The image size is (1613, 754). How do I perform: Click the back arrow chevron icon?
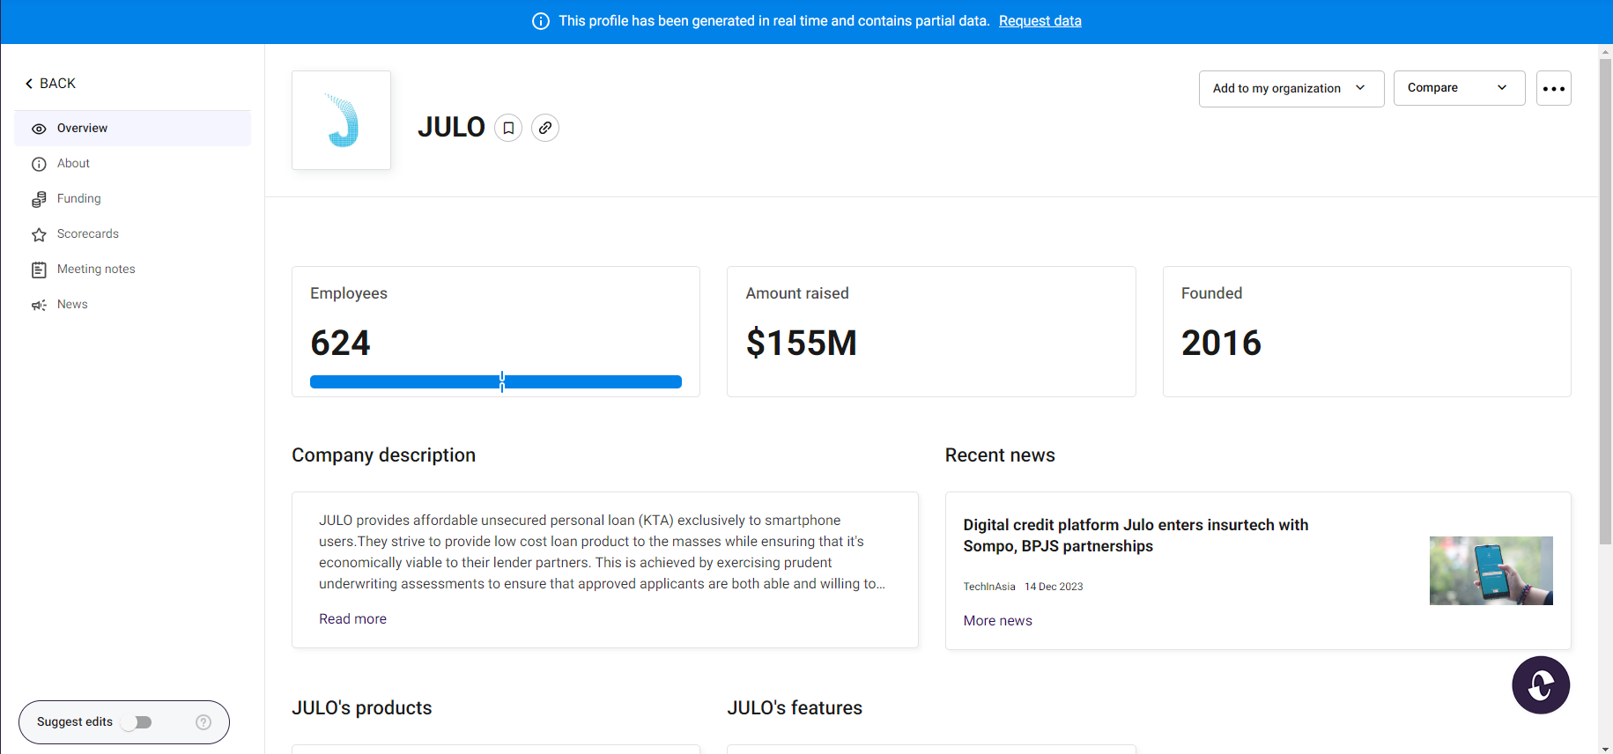(29, 84)
